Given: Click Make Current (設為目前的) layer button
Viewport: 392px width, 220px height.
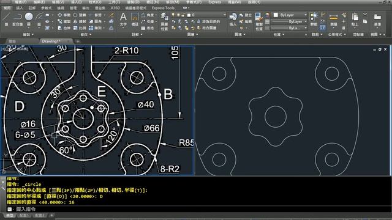Looking at the screenshot, I should point(209,22).
